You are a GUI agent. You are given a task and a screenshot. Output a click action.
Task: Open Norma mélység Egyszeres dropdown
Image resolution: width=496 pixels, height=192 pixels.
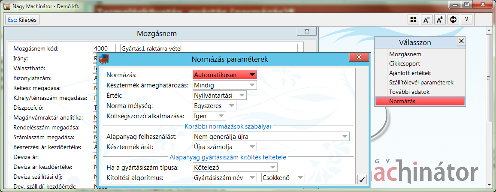[x=214, y=105]
